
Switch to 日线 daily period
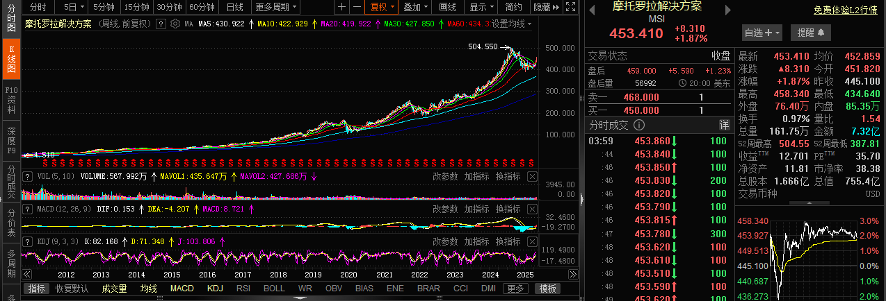coord(235,7)
